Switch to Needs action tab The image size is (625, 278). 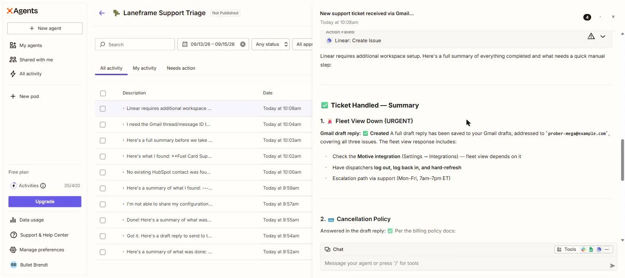pos(181,68)
